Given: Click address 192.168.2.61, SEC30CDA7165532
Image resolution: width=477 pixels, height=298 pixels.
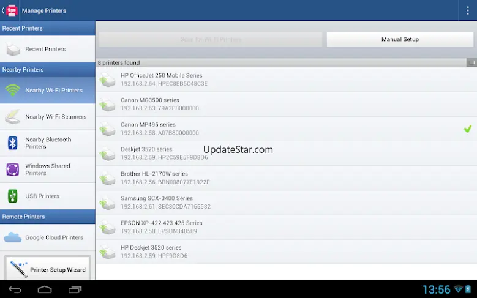Looking at the screenshot, I should (165, 207).
